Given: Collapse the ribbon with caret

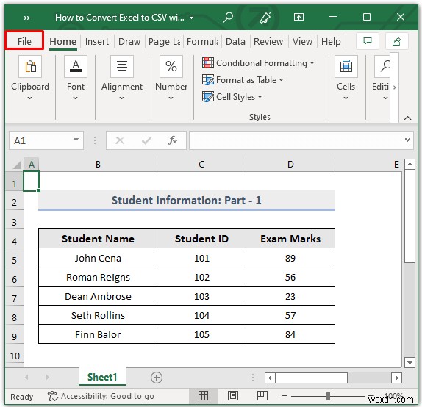Looking at the screenshot, I should pos(407,118).
